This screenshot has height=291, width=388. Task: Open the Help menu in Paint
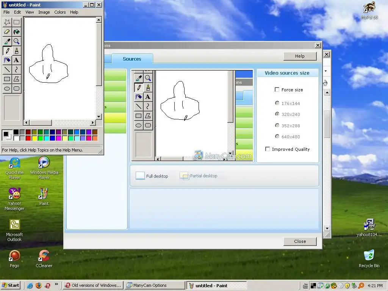[74, 12]
